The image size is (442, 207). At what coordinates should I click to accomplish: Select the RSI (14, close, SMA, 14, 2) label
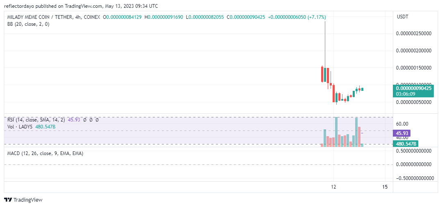(36, 120)
